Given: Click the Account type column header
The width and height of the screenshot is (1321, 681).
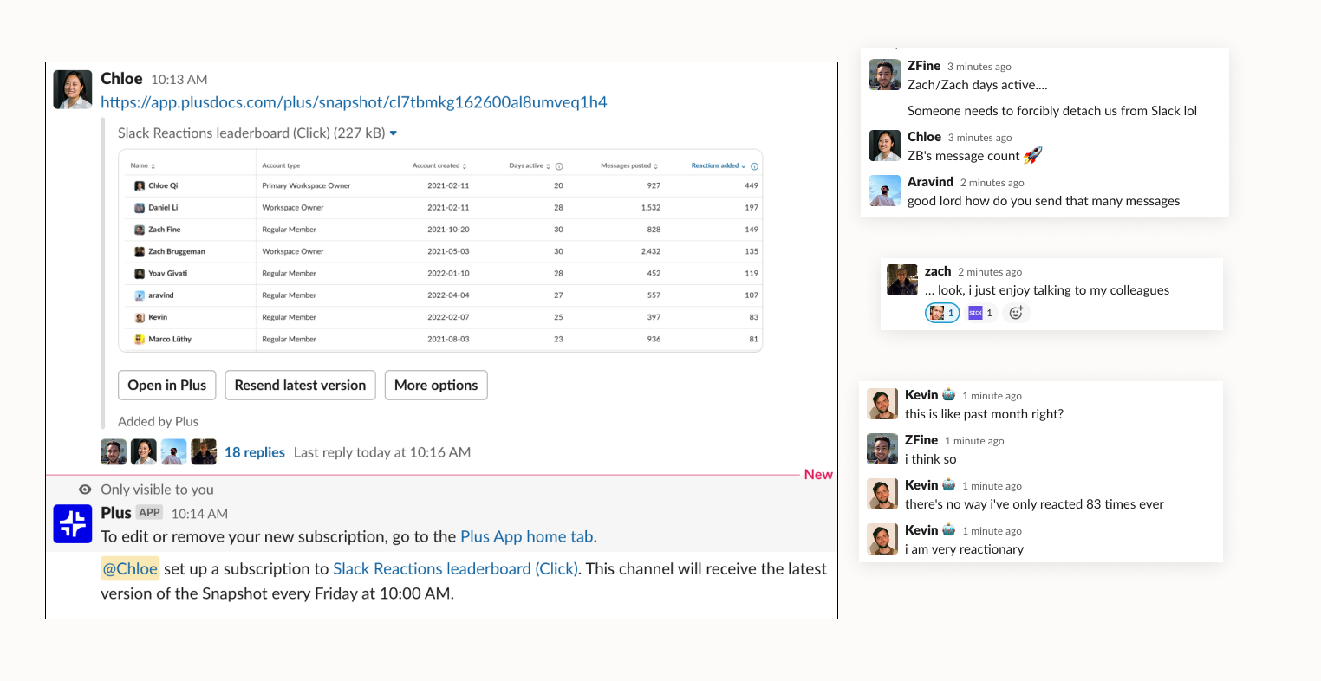Looking at the screenshot, I should [281, 165].
